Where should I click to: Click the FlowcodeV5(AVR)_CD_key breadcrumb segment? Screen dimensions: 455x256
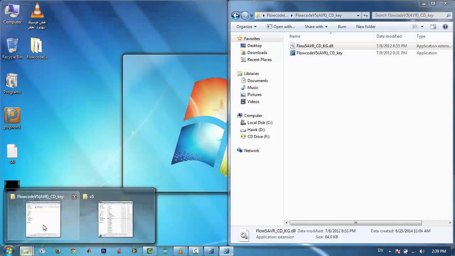(x=318, y=15)
